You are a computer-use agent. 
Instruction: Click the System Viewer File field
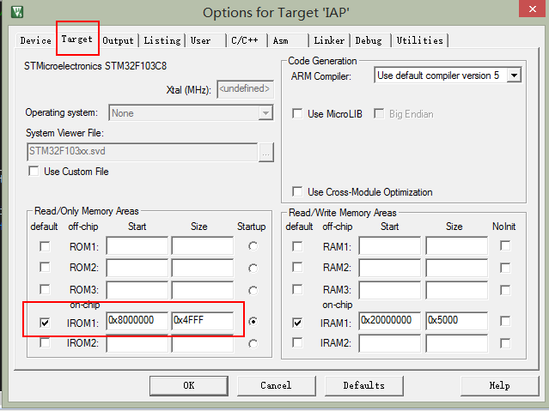(142, 152)
